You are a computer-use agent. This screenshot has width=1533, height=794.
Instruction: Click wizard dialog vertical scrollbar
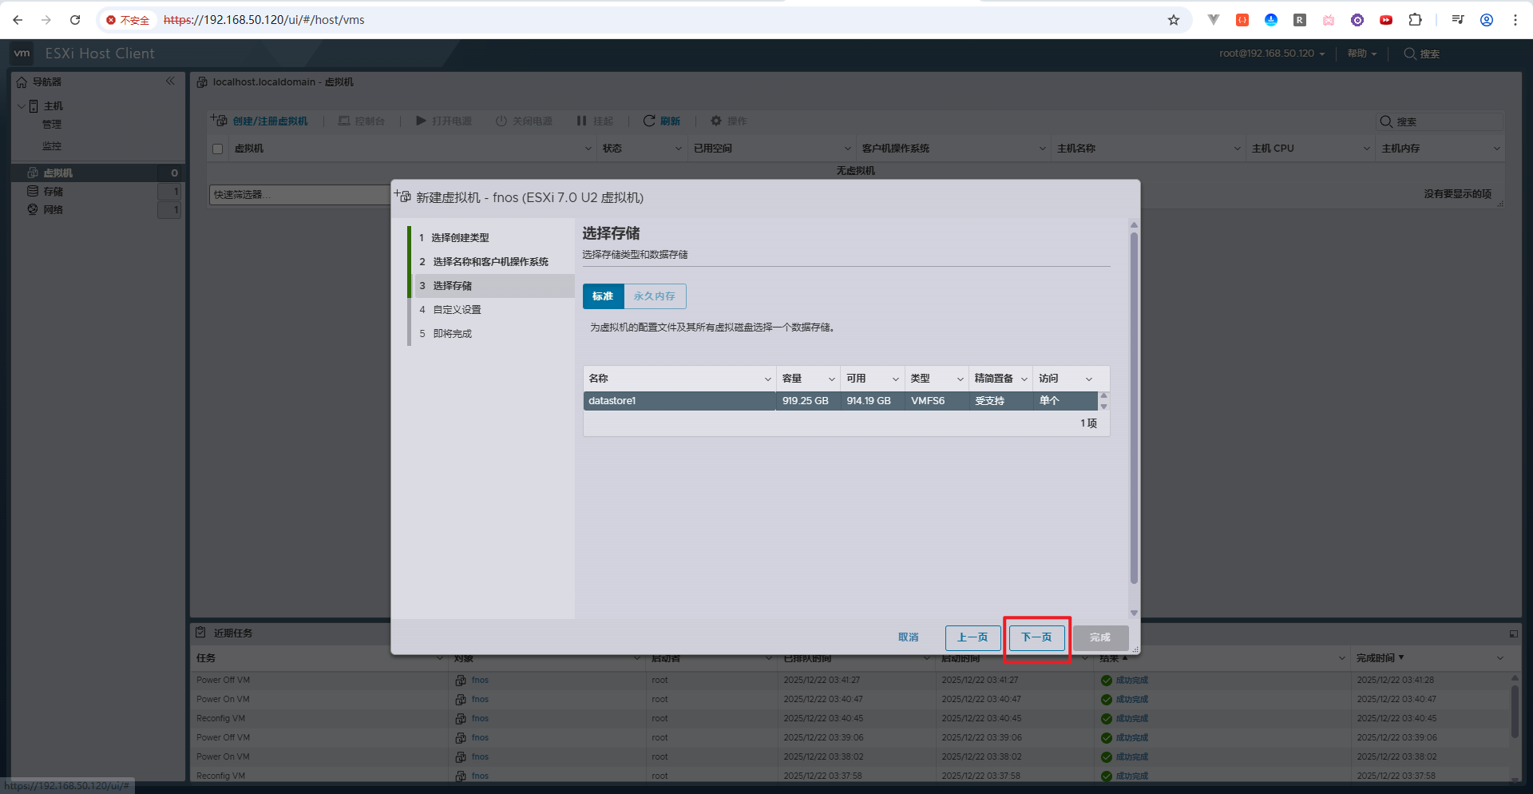[x=1134, y=407]
